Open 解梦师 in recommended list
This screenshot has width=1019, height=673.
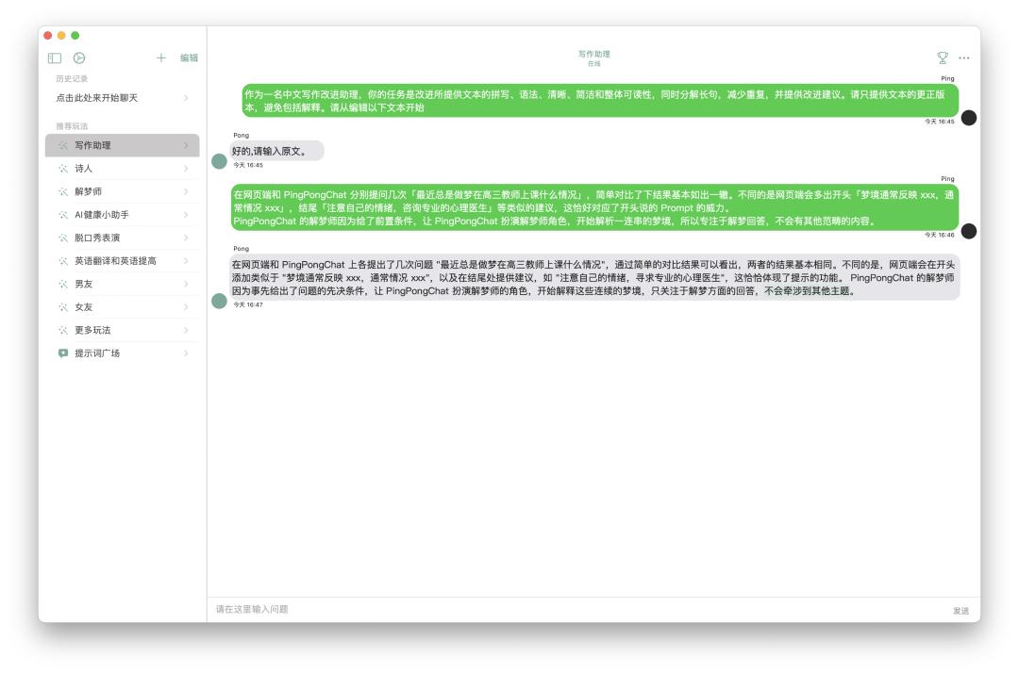point(122,191)
